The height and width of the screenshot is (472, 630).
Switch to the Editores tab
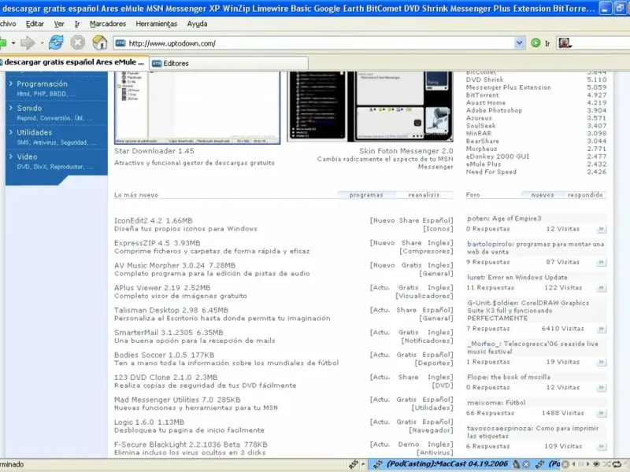(x=229, y=64)
